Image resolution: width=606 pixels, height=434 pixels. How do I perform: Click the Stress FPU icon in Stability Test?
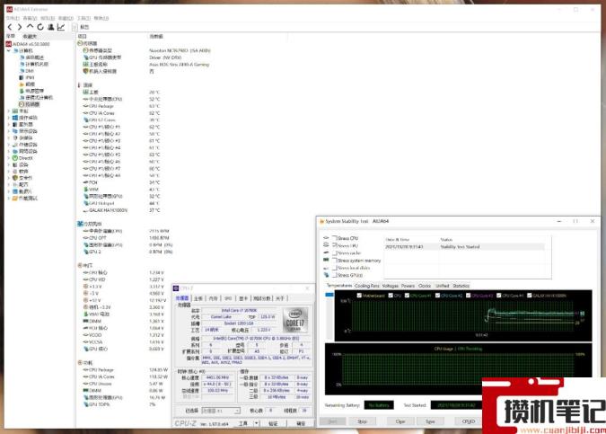coord(326,245)
